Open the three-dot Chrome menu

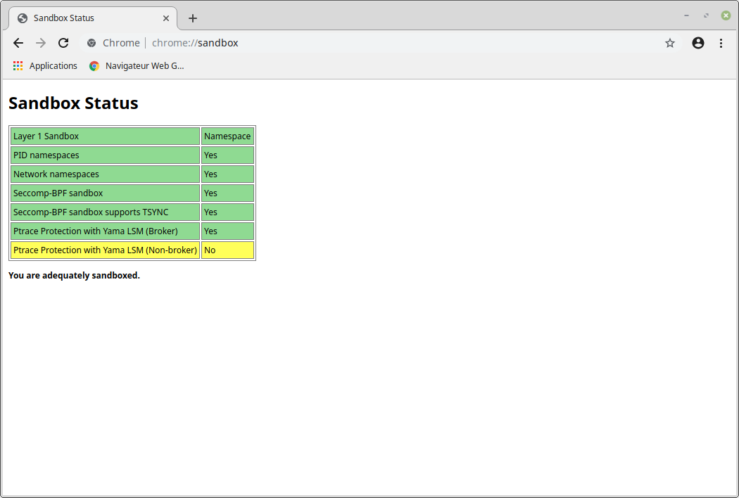point(721,43)
